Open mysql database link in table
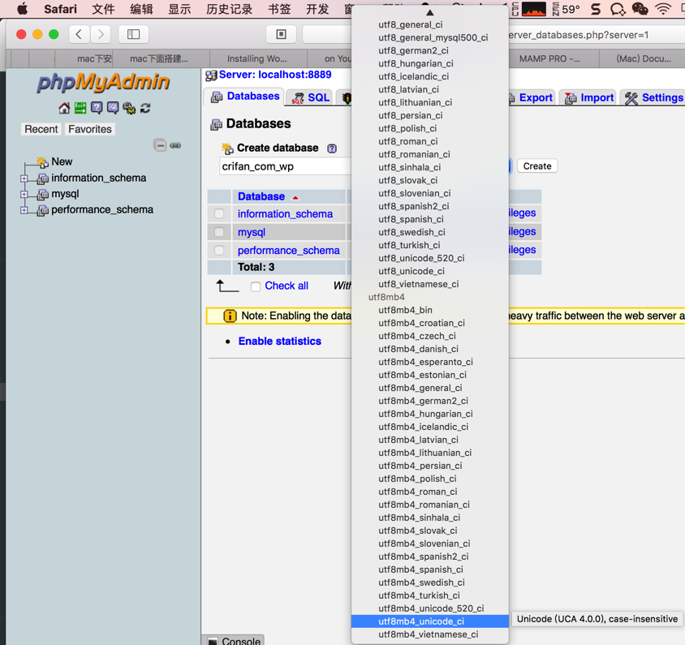685x645 pixels. (252, 232)
